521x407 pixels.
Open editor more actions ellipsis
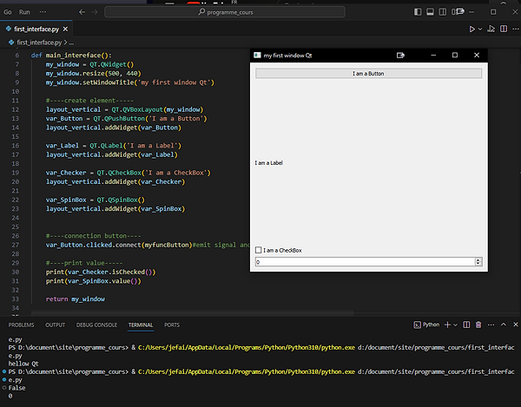516,30
